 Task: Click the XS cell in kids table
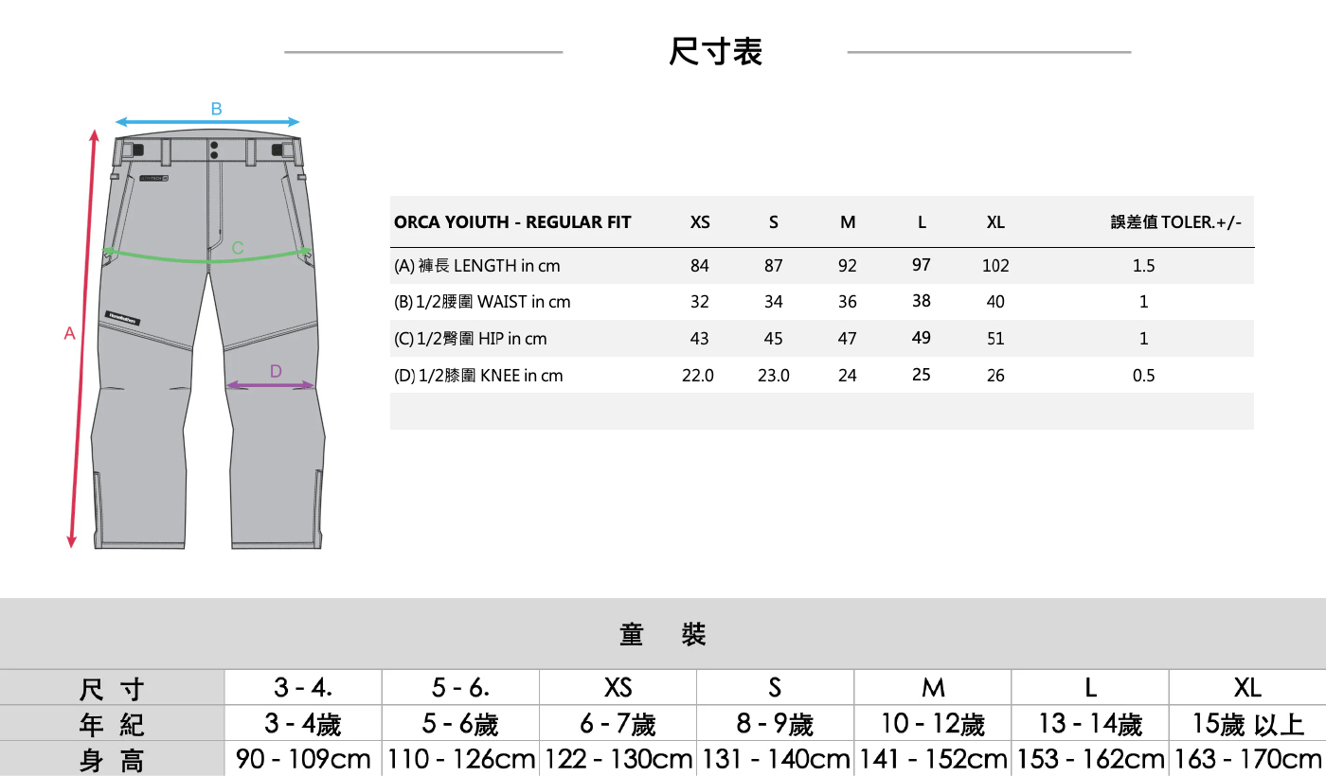click(618, 687)
